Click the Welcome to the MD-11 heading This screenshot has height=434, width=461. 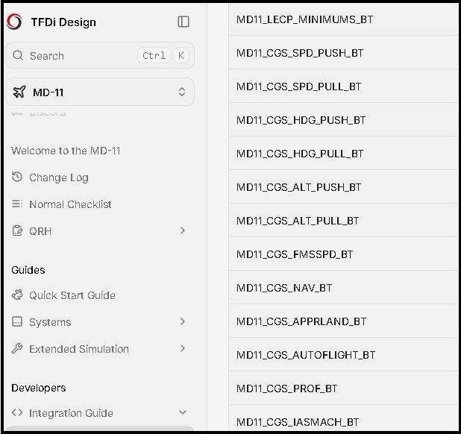coord(66,151)
